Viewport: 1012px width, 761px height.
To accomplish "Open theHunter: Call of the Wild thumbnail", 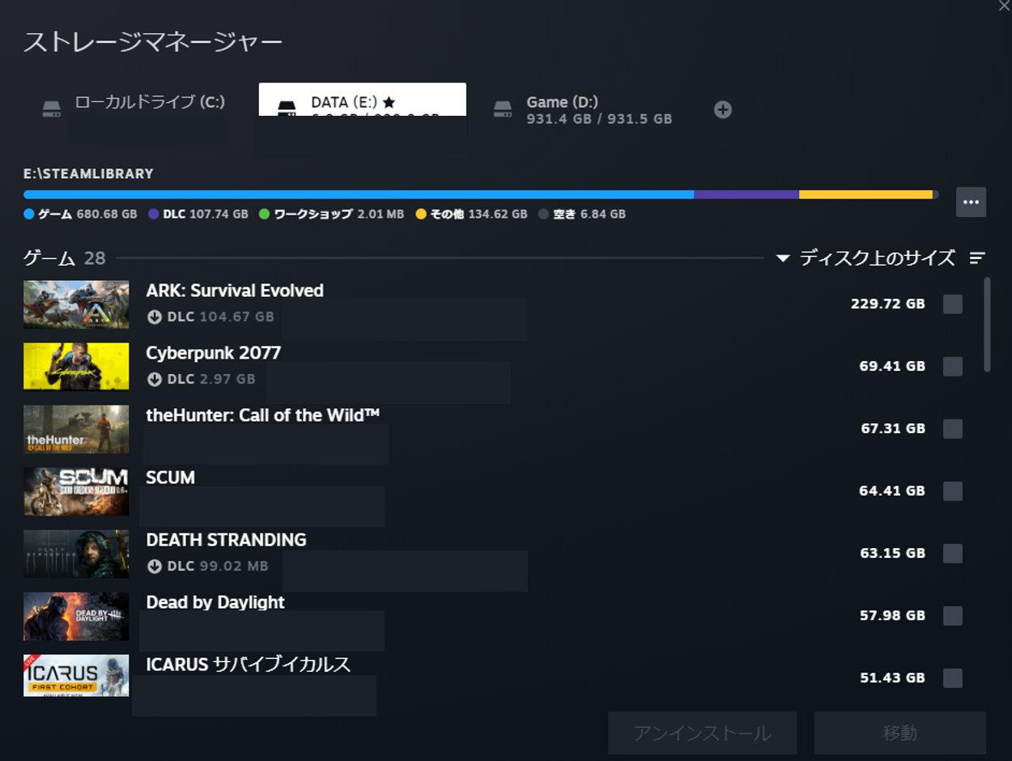I will tap(76, 429).
